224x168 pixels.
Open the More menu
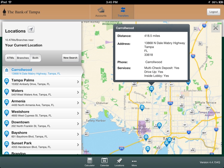pyautogui.click(x=134, y=163)
